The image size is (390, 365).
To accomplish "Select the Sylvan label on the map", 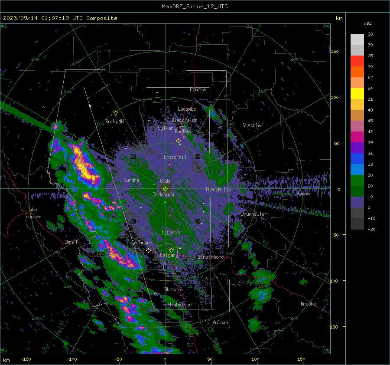I will pos(166,128).
